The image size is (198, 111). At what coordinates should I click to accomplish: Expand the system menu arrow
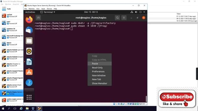144,12
